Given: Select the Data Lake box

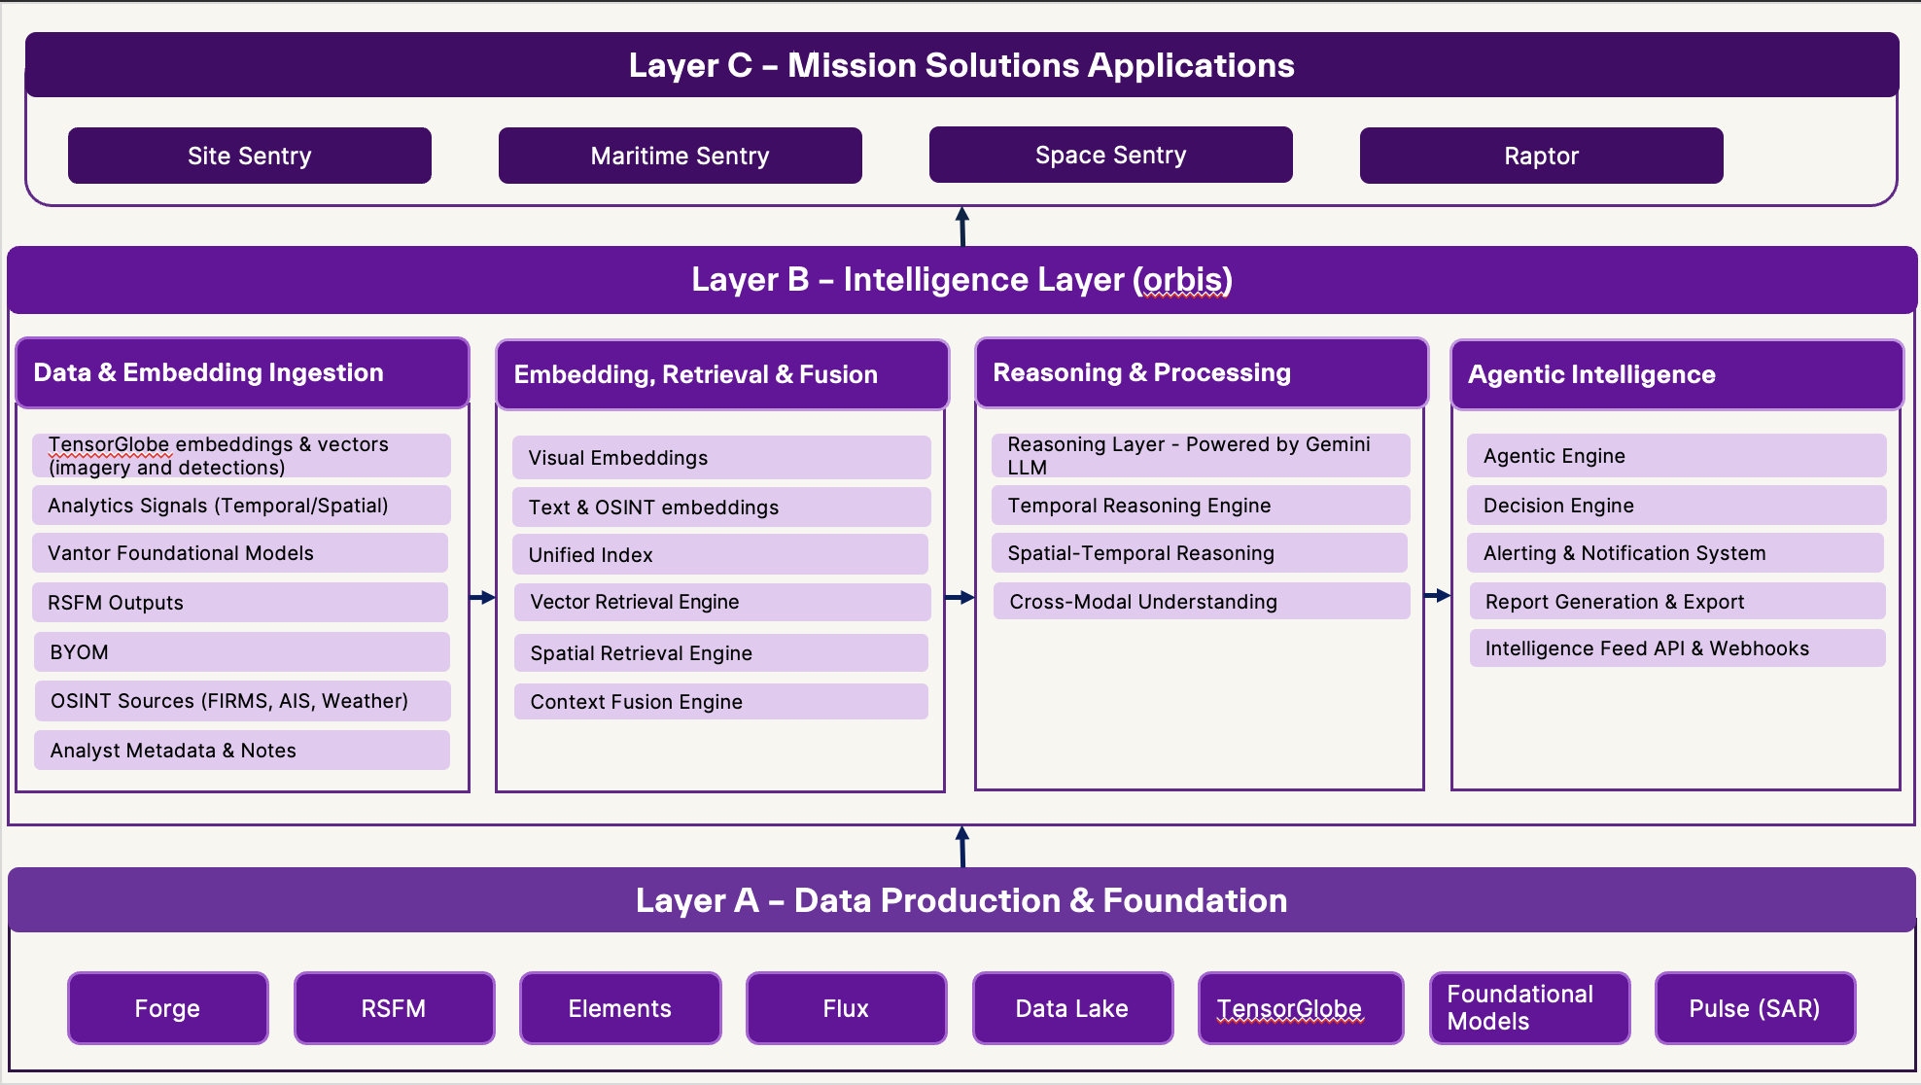Looking at the screenshot, I should click(1072, 1008).
